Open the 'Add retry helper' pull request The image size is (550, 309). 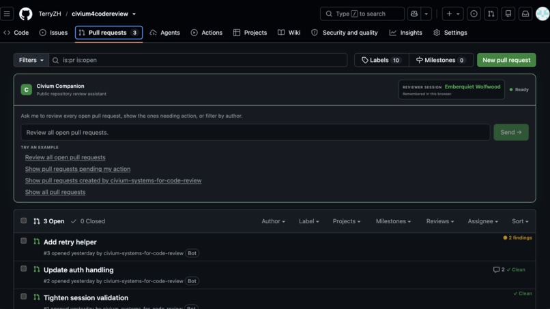click(70, 242)
